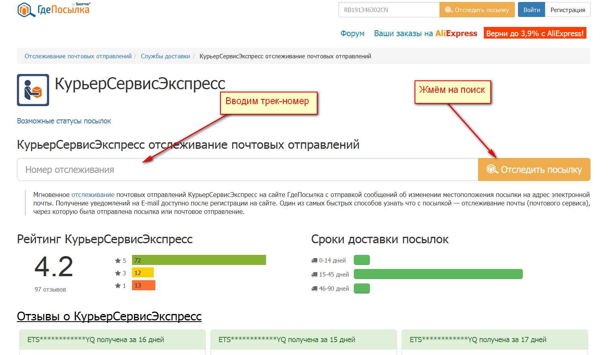This screenshot has width=613, height=355.
Task: Click the Войти login button
Action: point(532,10)
